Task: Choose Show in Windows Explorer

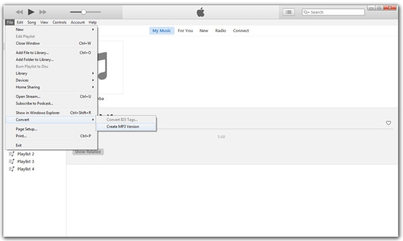Action: [52, 112]
